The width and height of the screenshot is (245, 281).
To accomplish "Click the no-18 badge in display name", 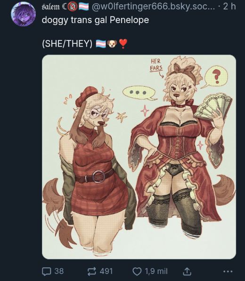I will pyautogui.click(x=73, y=7).
